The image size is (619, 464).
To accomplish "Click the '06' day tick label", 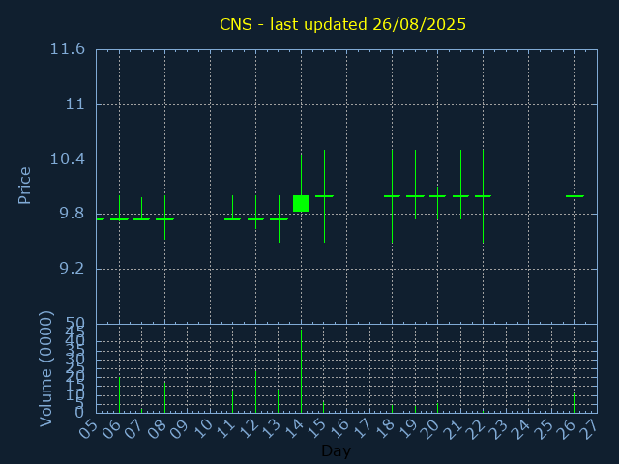I will click(112, 428).
